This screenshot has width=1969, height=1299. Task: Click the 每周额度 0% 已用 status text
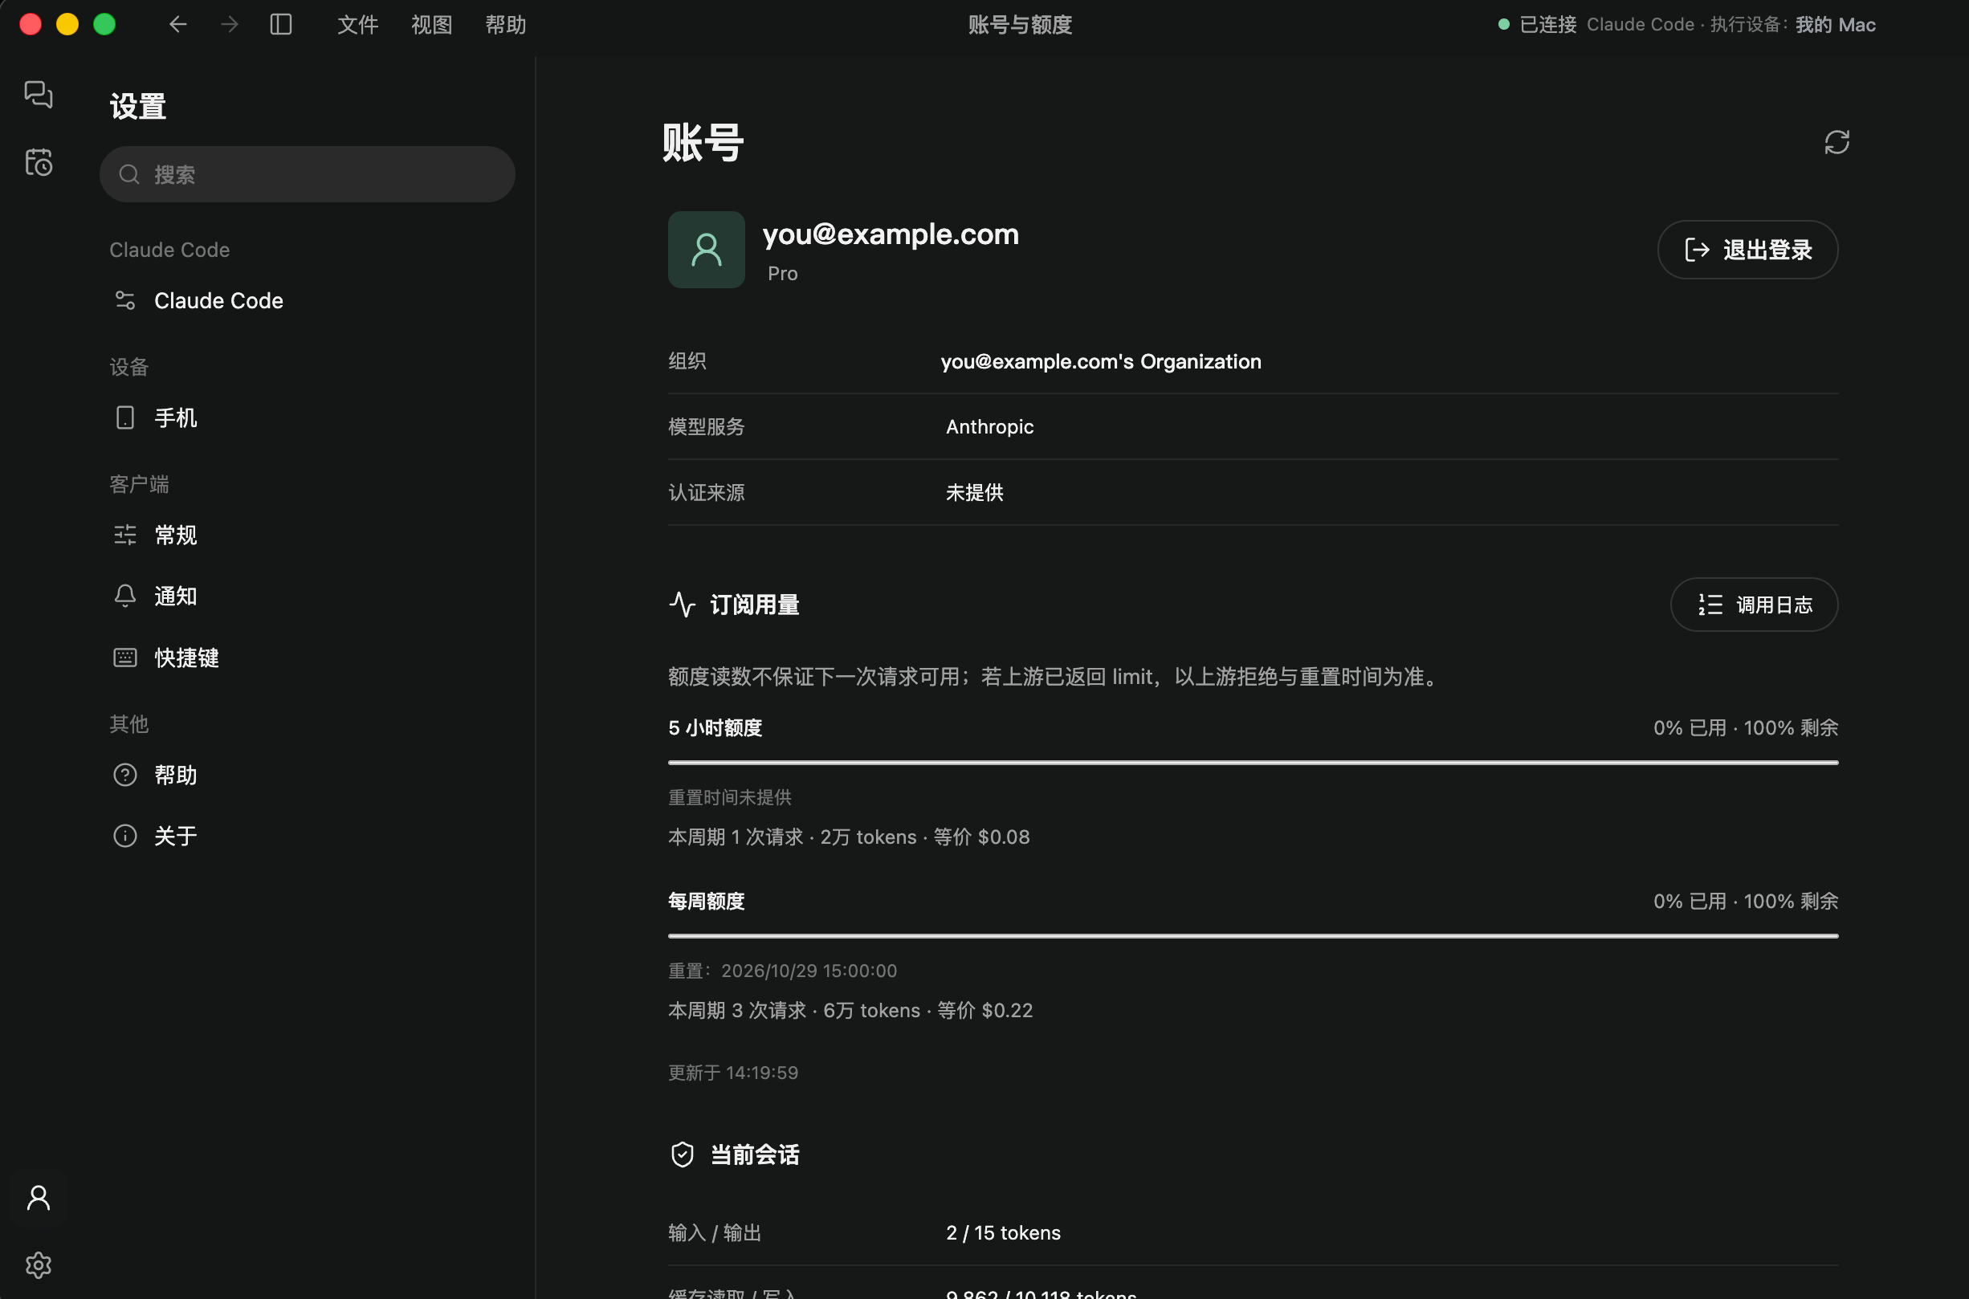1745,902
